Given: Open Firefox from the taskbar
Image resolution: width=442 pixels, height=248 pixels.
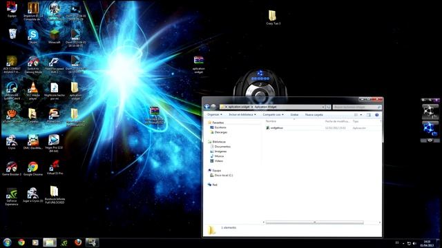Looking at the screenshot, I should [x=78, y=242].
